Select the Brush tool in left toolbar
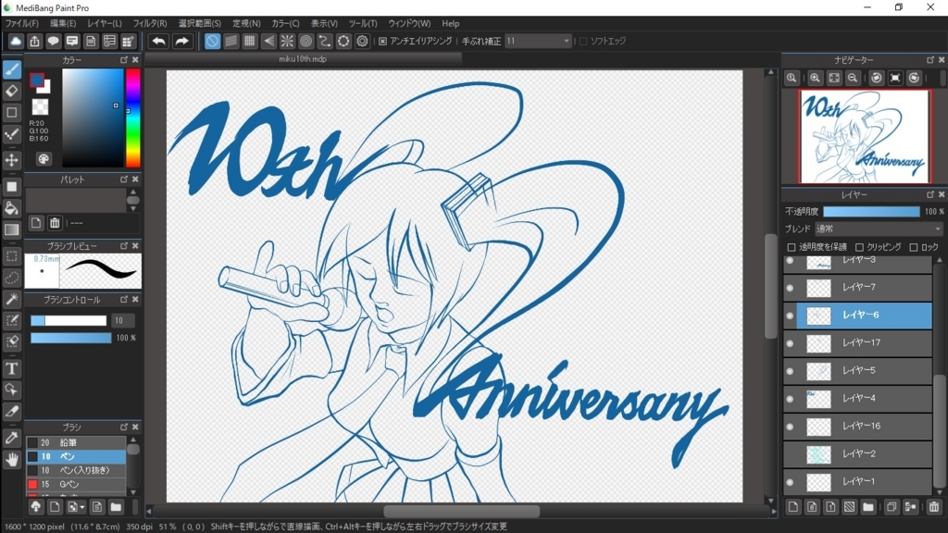 [x=11, y=69]
